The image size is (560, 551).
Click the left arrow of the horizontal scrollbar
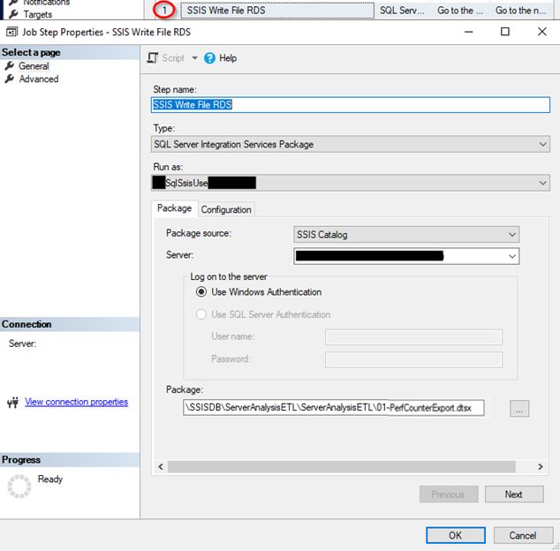161,467
